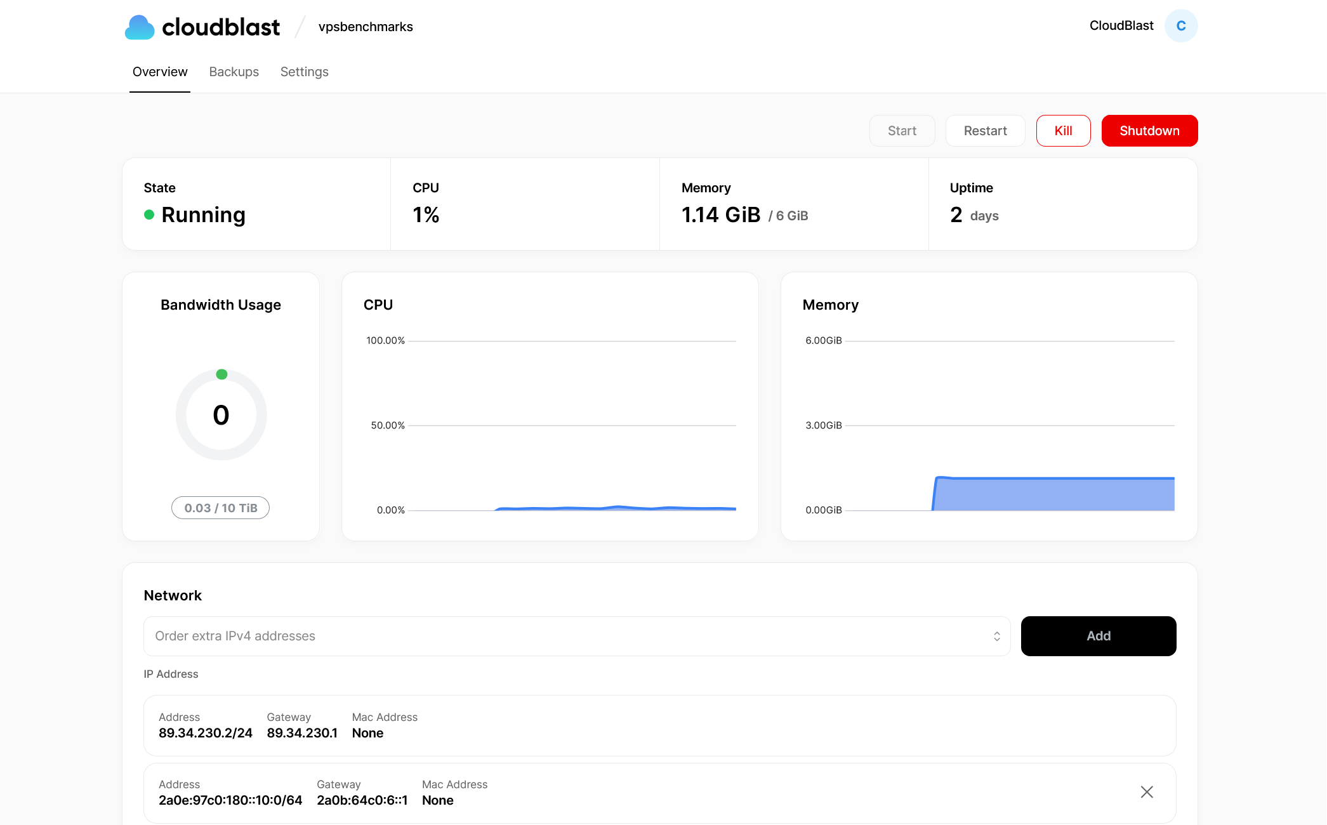Click the green Running state indicator dot
The height and width of the screenshot is (825, 1327).
149,215
